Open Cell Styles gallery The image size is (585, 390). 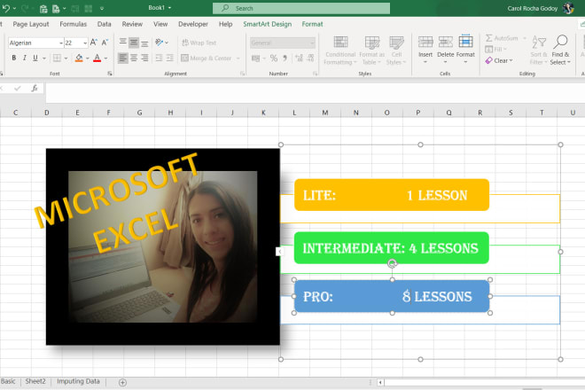click(x=396, y=51)
